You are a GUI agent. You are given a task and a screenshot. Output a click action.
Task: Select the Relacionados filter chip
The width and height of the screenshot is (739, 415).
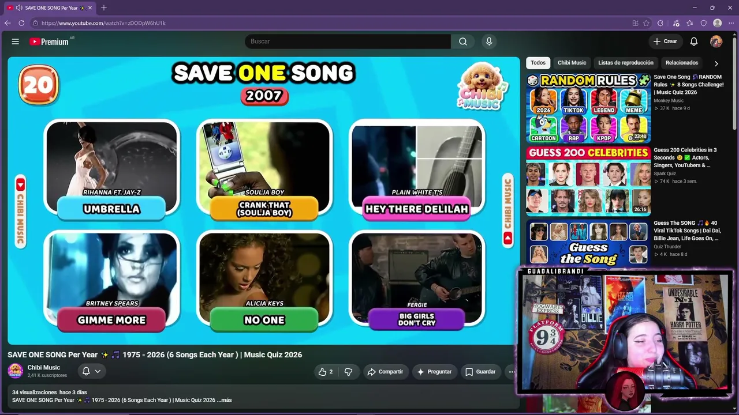coord(682,63)
